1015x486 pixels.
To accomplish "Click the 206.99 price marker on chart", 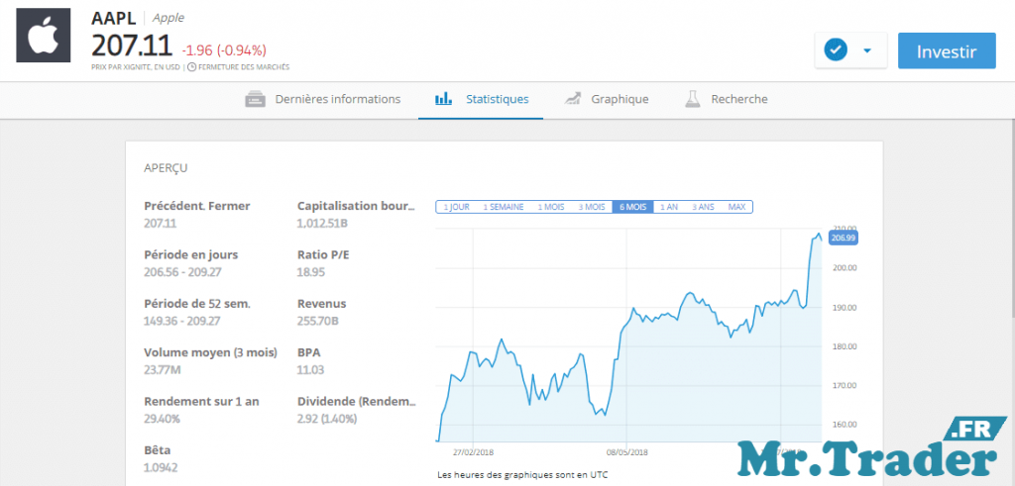I will pos(844,238).
